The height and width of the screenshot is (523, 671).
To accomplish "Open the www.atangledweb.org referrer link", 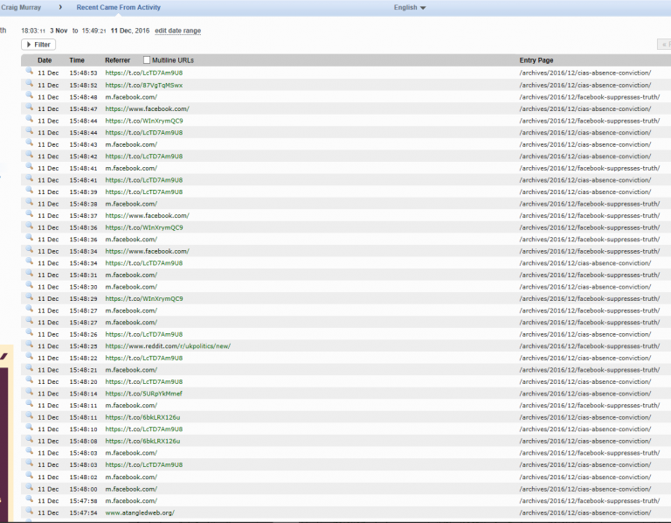I will [x=140, y=513].
